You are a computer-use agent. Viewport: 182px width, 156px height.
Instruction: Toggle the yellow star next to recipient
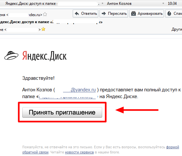pyautogui.click(x=43, y=29)
